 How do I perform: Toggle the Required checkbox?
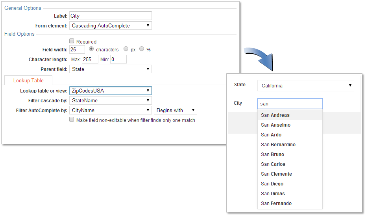72,41
